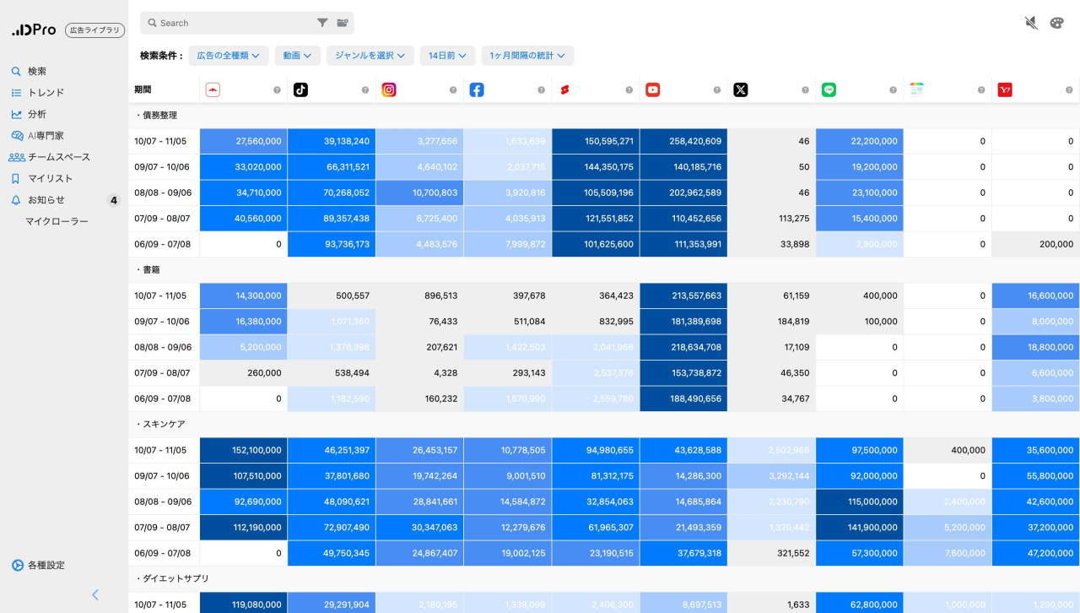Click the pastel news-feed column icon
Image resolution: width=1080 pixels, height=613 pixels.
[x=916, y=90]
